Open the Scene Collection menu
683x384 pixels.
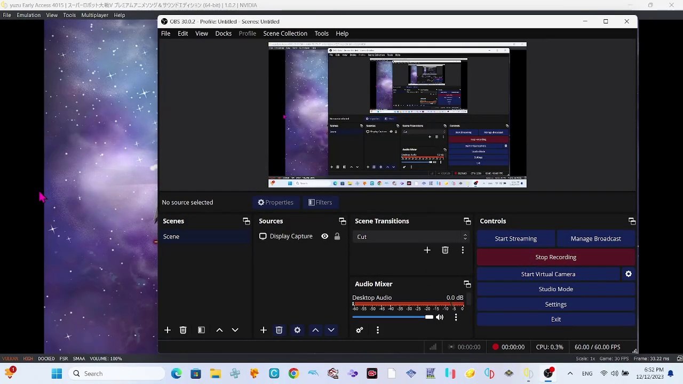click(x=285, y=34)
